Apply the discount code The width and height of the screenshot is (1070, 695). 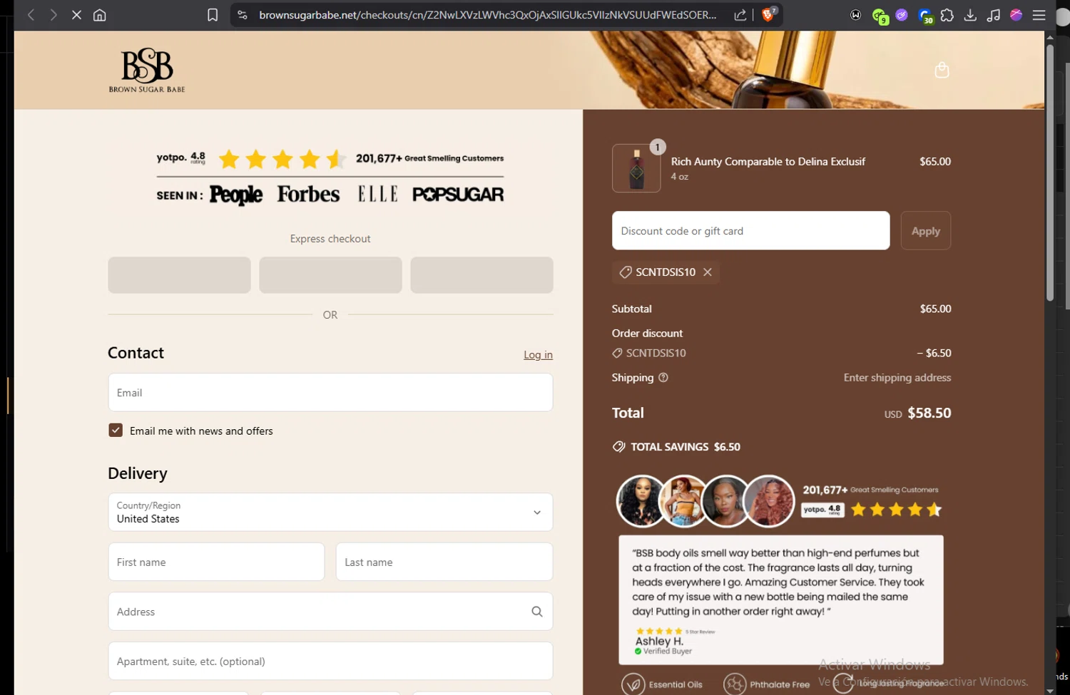pyautogui.click(x=926, y=231)
